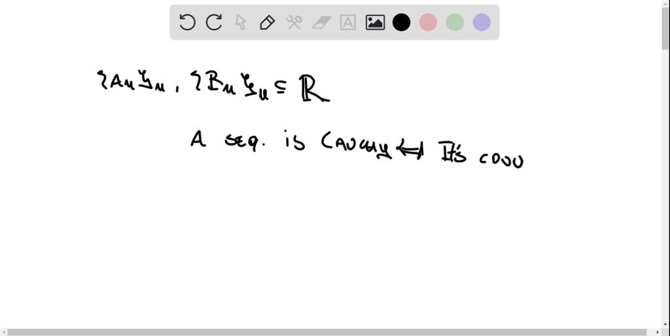Image resolution: width=670 pixels, height=336 pixels.
Task: Select the text box tool
Action: pyautogui.click(x=348, y=22)
